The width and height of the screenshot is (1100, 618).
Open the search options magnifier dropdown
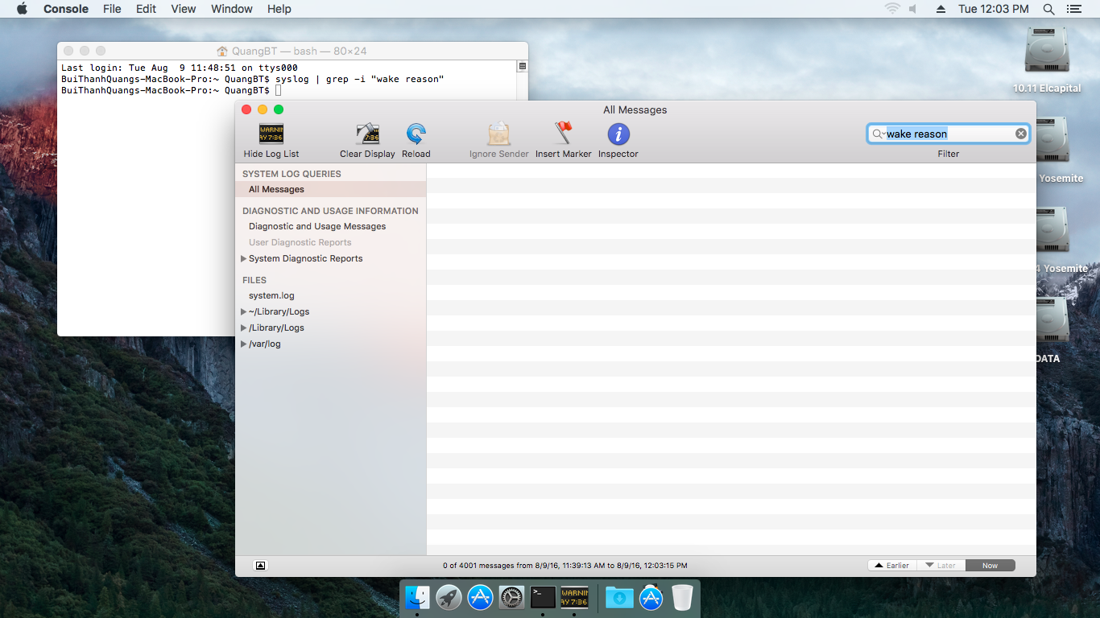(x=879, y=134)
